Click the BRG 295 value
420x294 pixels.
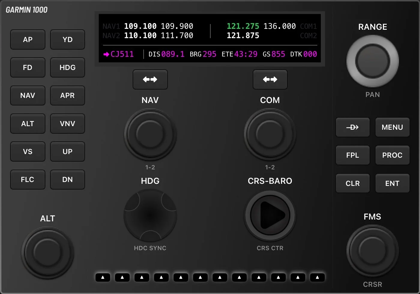click(209, 54)
